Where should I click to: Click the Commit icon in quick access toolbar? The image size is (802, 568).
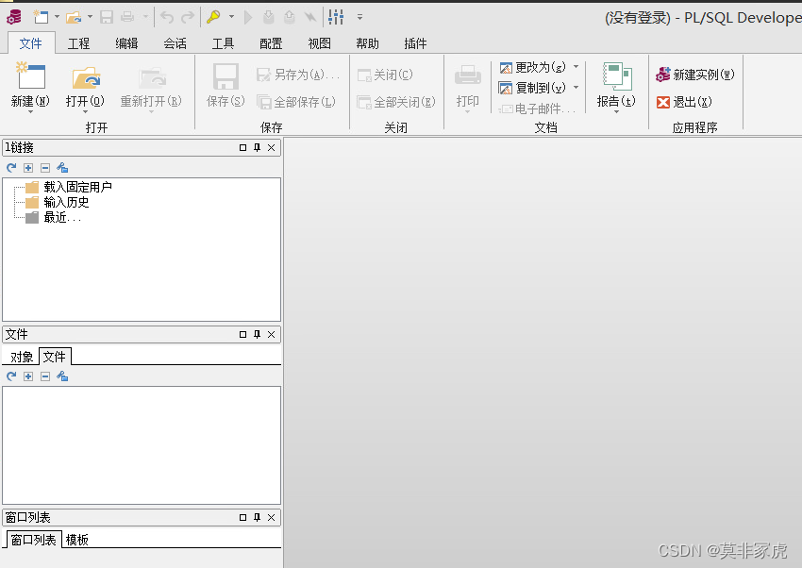(269, 17)
